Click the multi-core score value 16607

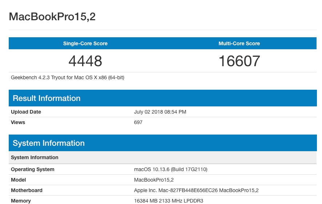pyautogui.click(x=239, y=61)
